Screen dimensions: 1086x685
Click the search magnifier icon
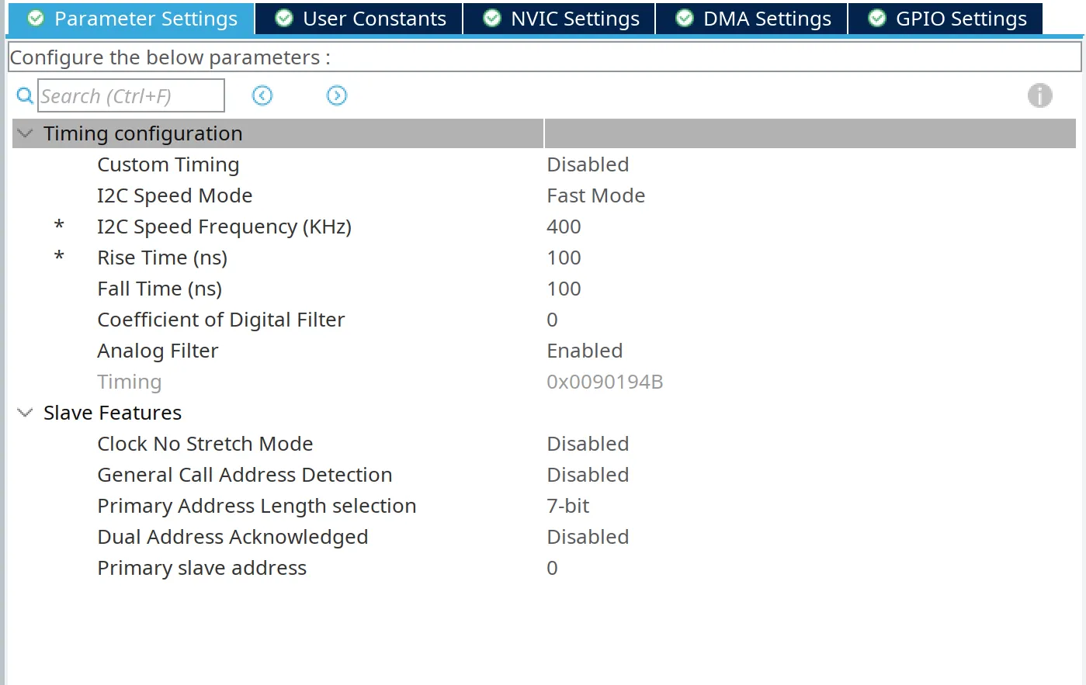click(x=25, y=96)
